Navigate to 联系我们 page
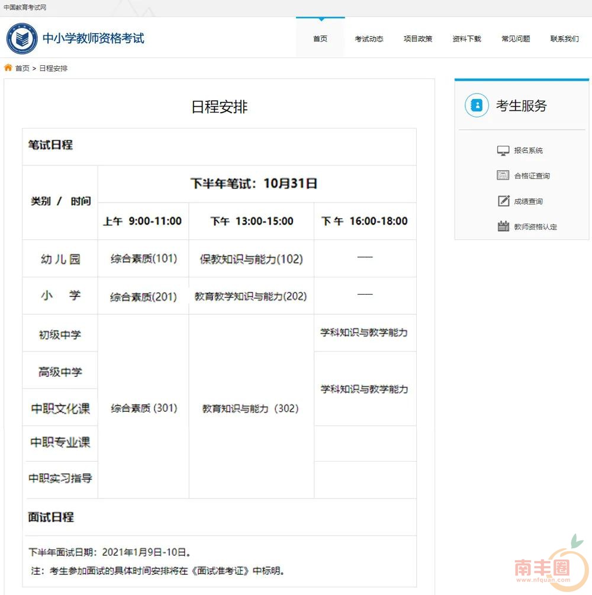 coord(564,39)
